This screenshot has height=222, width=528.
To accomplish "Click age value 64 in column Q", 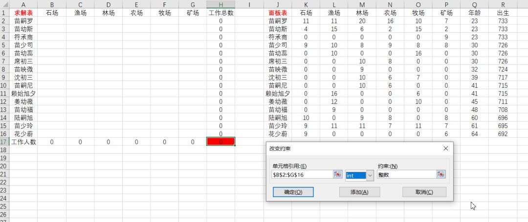I will [474, 134].
